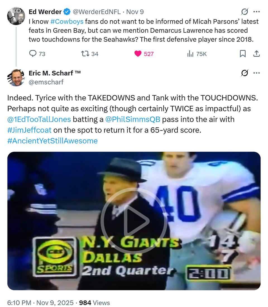Click the Grok icon on Ed Werder's tweet
268x307 pixels.
point(245,12)
